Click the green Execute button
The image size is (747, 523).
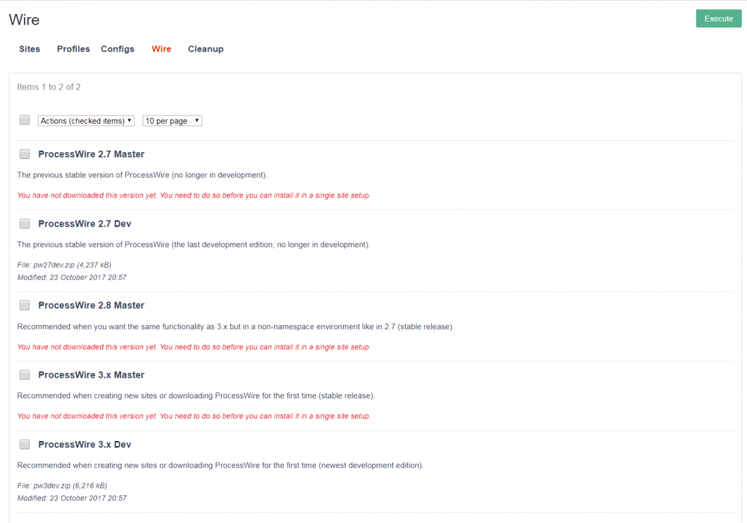[x=719, y=19]
